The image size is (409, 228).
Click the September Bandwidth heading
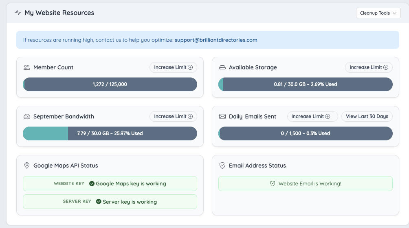(64, 116)
